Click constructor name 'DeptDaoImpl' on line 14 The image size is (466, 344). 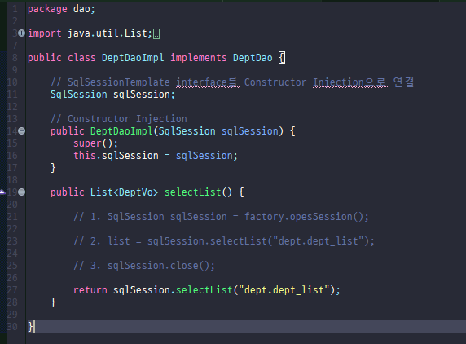tap(121, 131)
